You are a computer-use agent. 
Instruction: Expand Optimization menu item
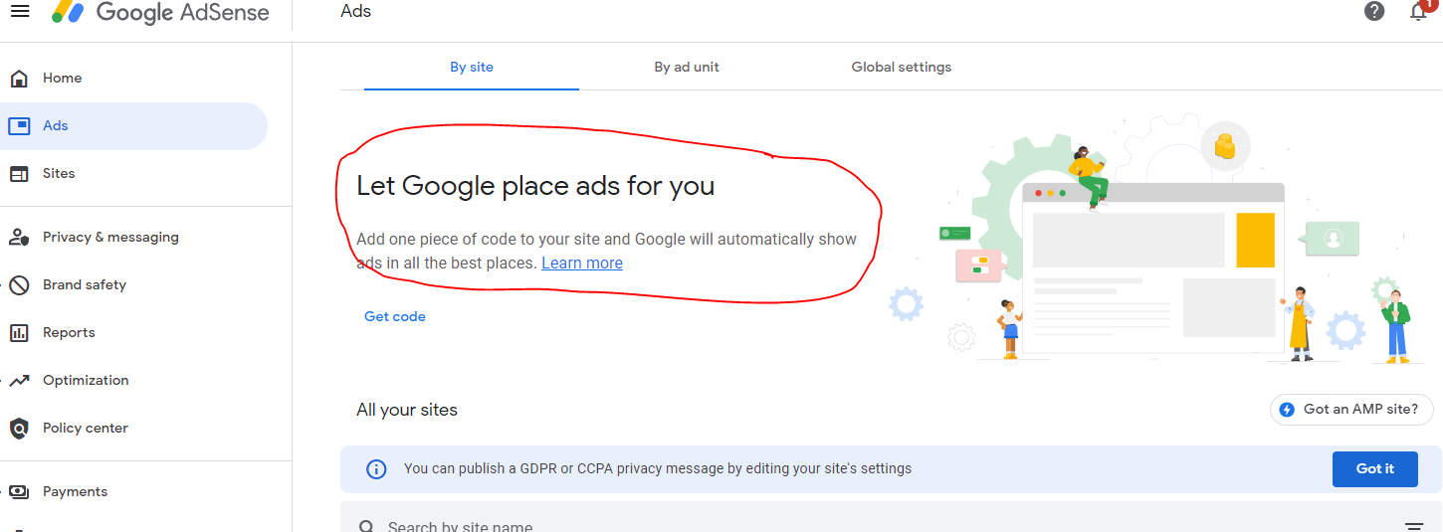pyautogui.click(x=133, y=381)
